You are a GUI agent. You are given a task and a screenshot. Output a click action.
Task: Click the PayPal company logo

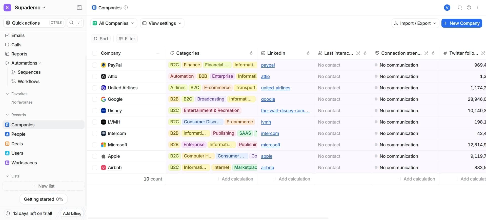103,65
